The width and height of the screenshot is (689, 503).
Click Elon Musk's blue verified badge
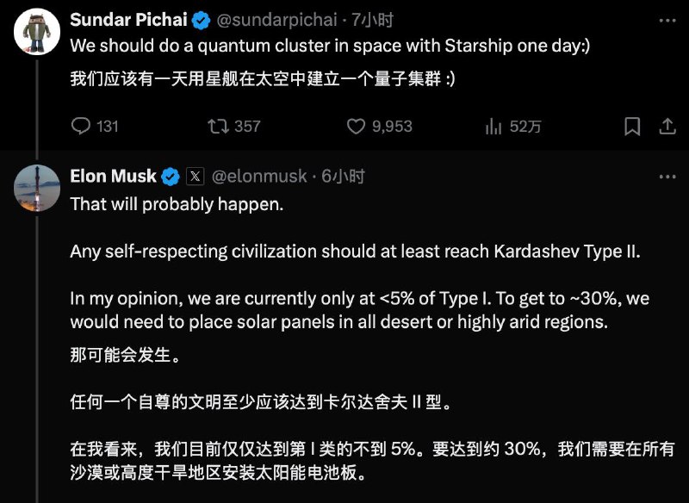[171, 177]
